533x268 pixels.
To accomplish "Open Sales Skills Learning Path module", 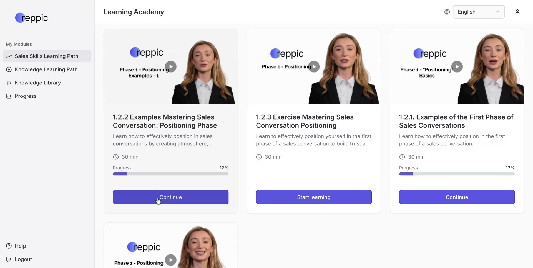I will click(47, 56).
